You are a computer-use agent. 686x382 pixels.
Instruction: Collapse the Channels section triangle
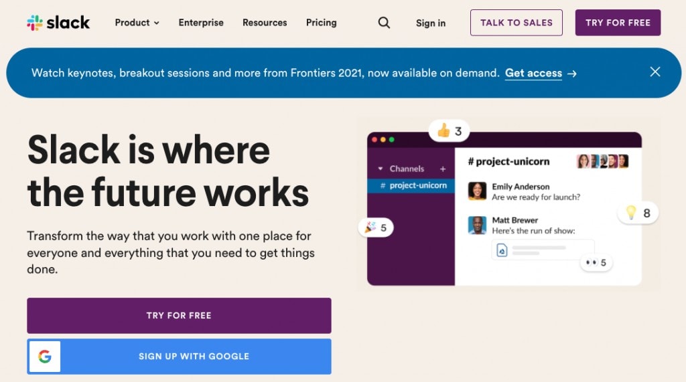[381, 169]
